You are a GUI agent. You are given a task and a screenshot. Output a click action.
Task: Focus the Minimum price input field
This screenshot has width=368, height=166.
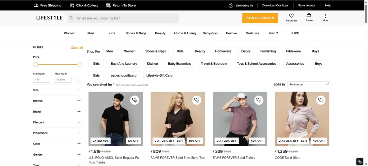pos(42,80)
